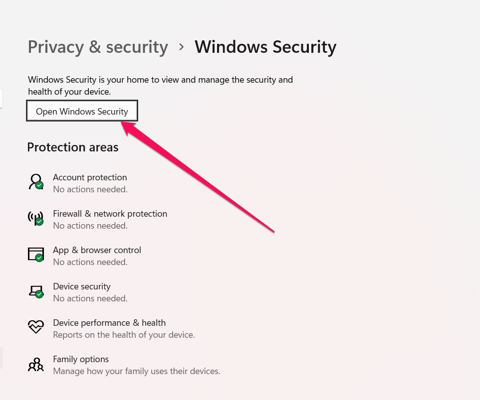Screen dimensions: 480x400
Task: Click the Windows Security description paragraph
Action: (x=160, y=86)
